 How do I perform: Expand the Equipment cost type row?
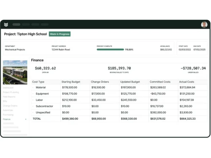pyautogui.click(x=33, y=94)
